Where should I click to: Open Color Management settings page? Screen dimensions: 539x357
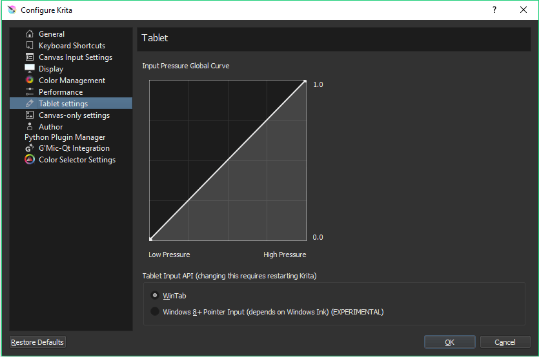[x=71, y=81]
